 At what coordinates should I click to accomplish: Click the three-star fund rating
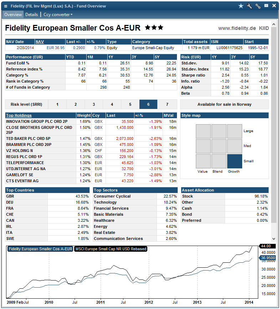(154, 28)
